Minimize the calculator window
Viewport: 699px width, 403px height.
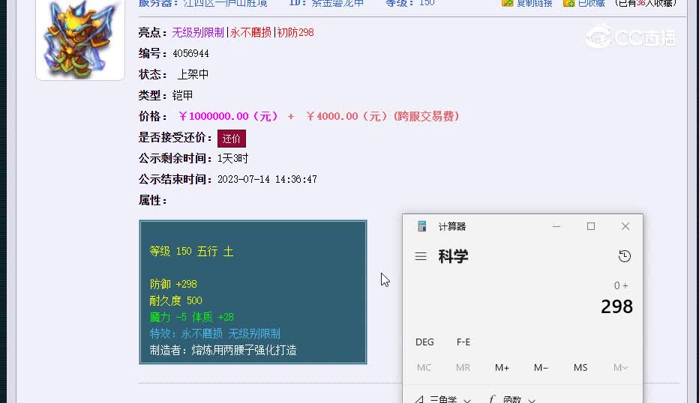click(556, 226)
